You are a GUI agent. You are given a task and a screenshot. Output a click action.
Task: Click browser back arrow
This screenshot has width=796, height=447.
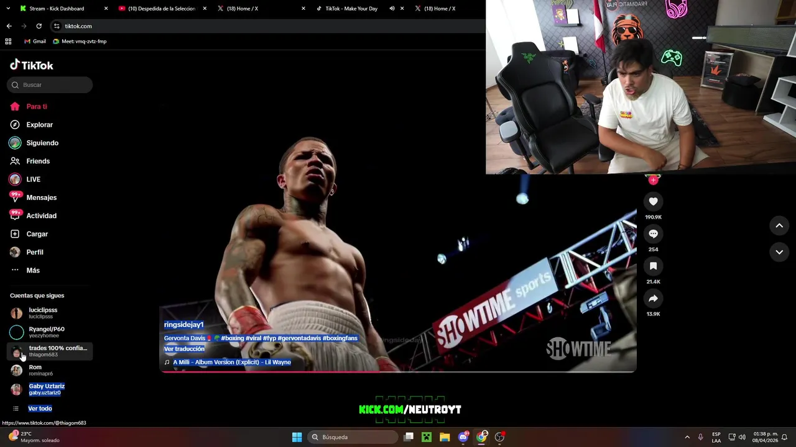9,26
